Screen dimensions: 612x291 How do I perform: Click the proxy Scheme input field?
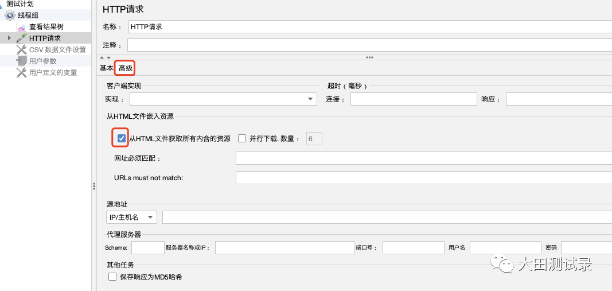pos(148,247)
